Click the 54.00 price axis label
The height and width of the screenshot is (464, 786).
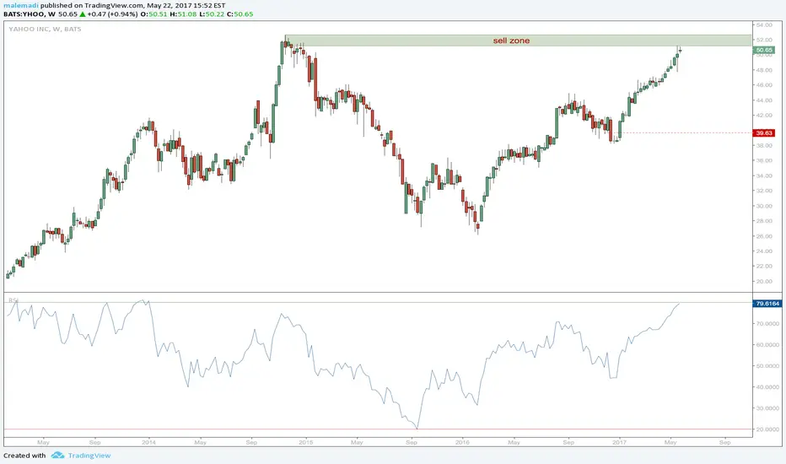tap(764, 24)
